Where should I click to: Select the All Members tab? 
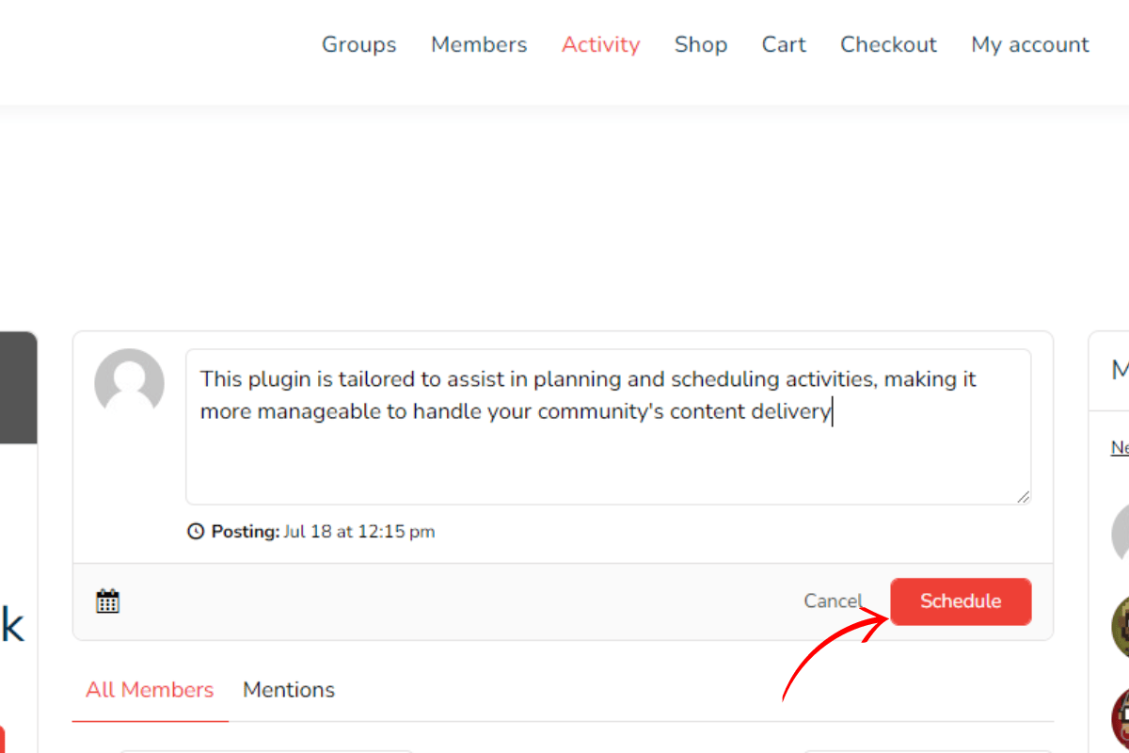(150, 690)
